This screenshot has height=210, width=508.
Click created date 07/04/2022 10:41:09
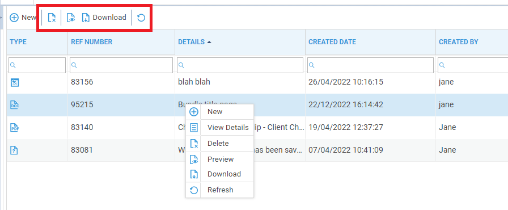(x=346, y=150)
